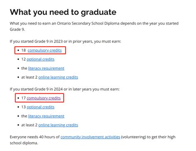Open online learning credits link in 2023 list
Viewport: 196px width, 151px height.
pyautogui.click(x=58, y=77)
